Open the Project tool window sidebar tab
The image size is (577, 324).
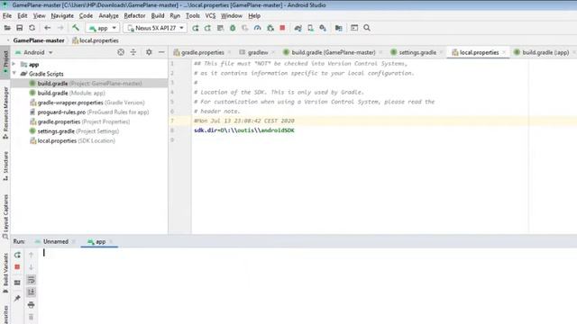5,61
